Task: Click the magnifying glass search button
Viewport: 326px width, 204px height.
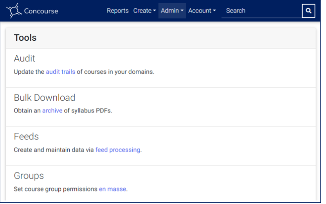Action: pos(308,11)
